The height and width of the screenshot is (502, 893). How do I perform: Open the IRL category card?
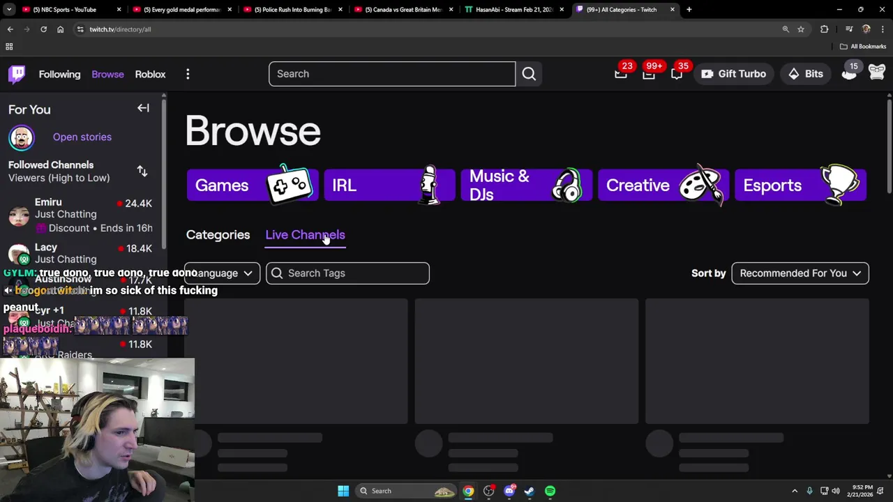[x=389, y=185]
